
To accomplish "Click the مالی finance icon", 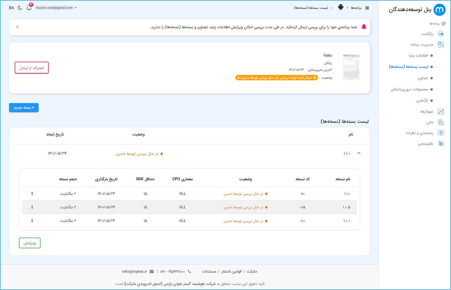I will [x=441, y=122].
